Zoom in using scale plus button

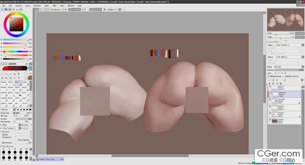click(x=300, y=34)
